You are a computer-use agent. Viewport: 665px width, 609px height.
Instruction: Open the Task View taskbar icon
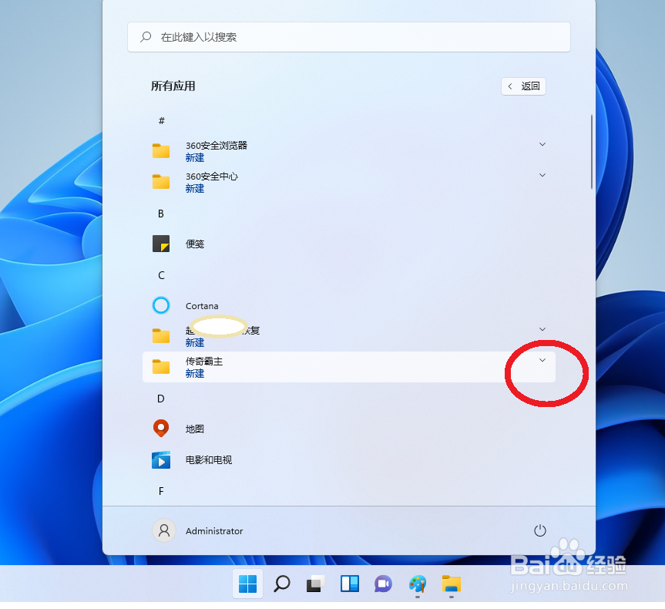click(x=315, y=584)
